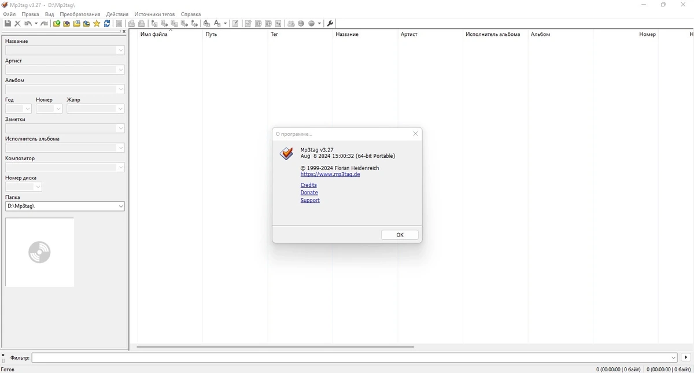The height and width of the screenshot is (373, 694).
Task: Click the save tag floppy disk icon
Action: pos(8,24)
